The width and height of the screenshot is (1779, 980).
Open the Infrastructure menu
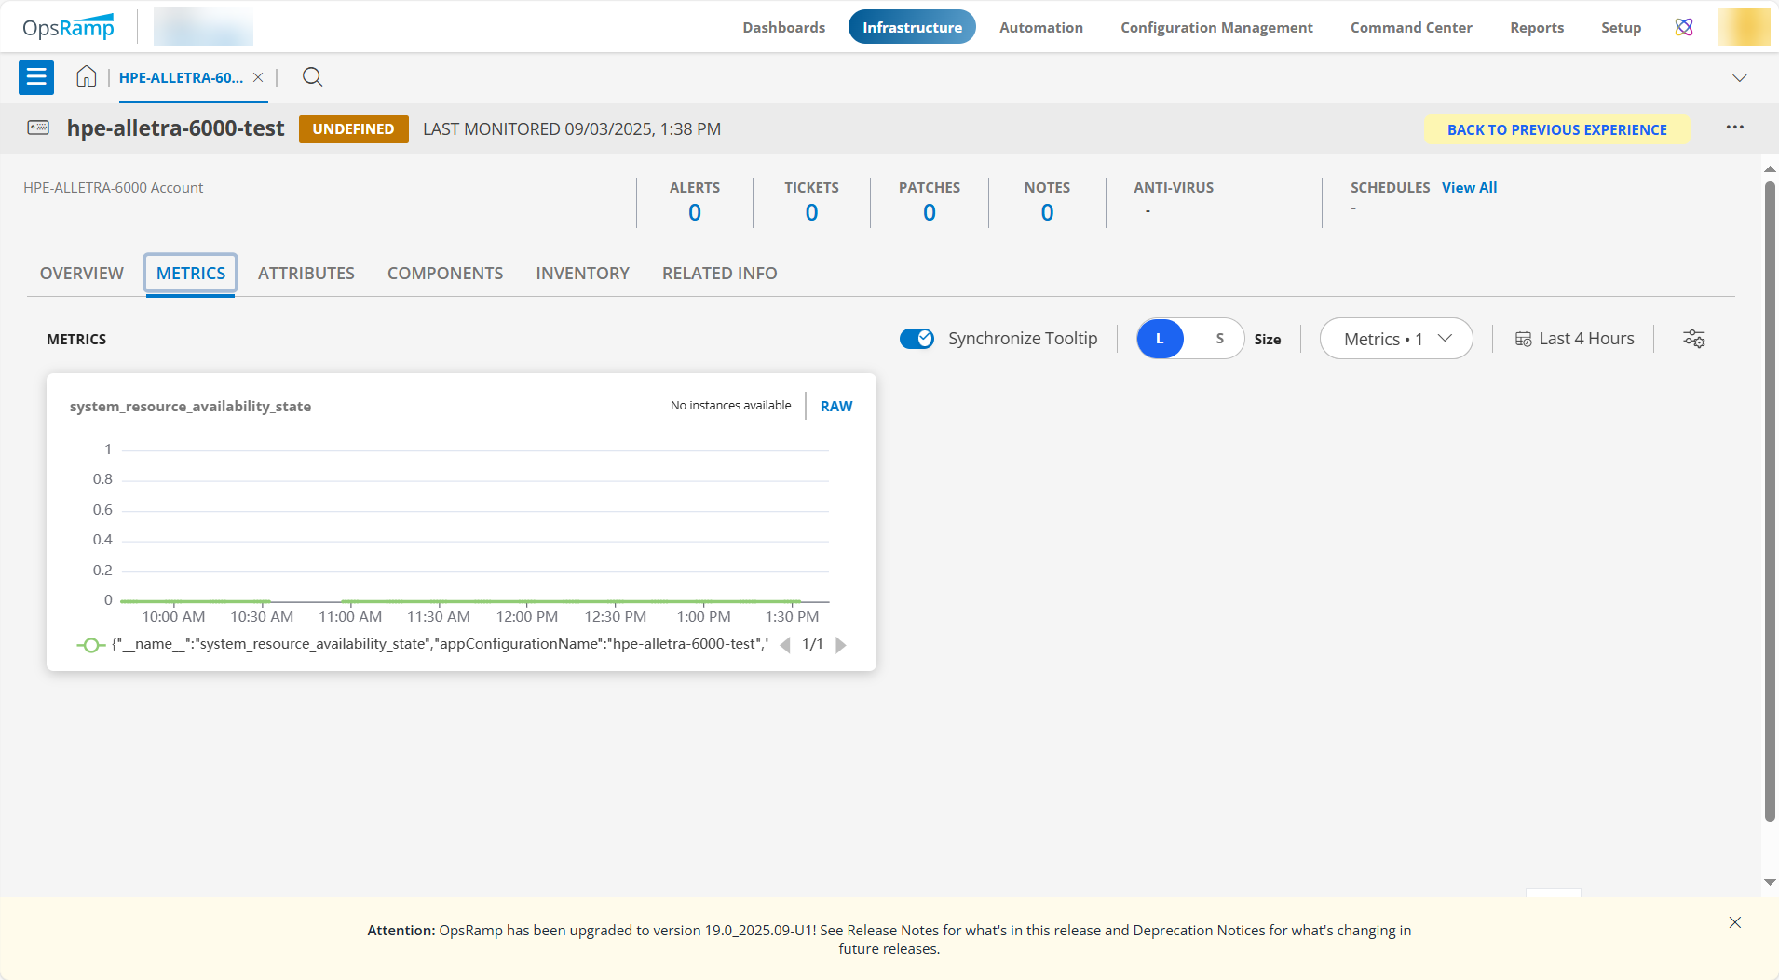[x=912, y=27]
